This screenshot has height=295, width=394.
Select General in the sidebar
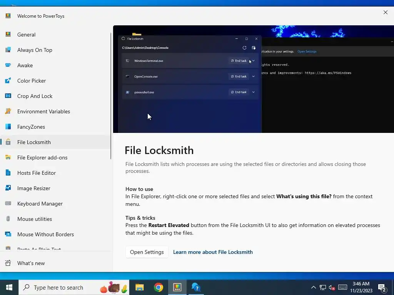tap(55, 34)
